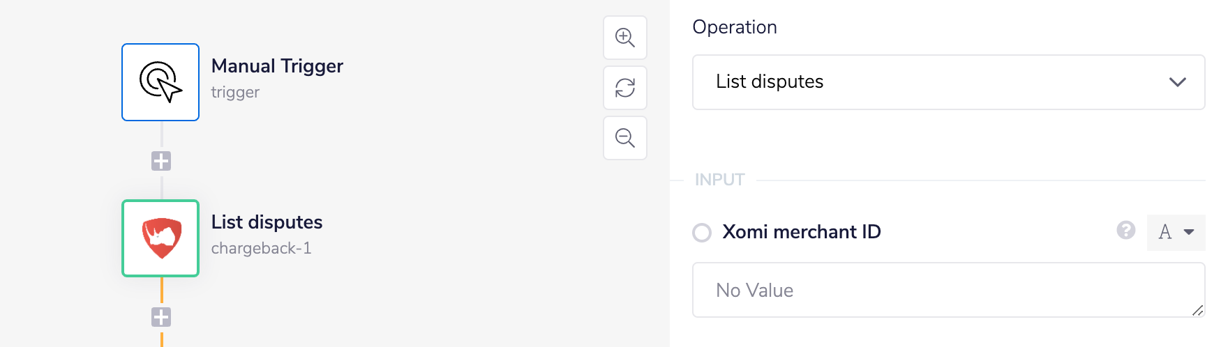The image size is (1221, 347).
Task: Click the chargeback-1 node subtitle
Action: 261,249
